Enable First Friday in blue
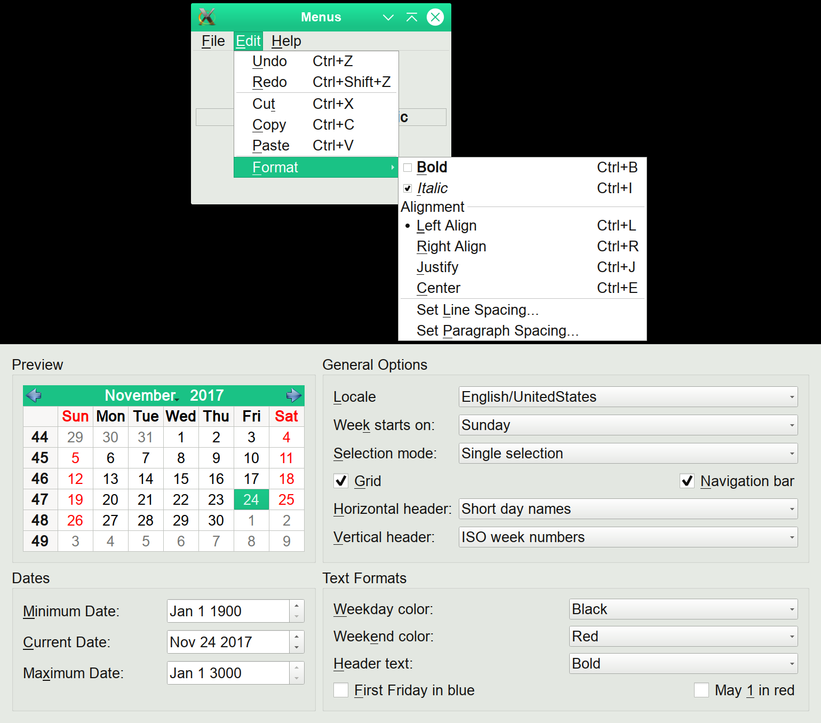This screenshot has height=723, width=821. (341, 690)
